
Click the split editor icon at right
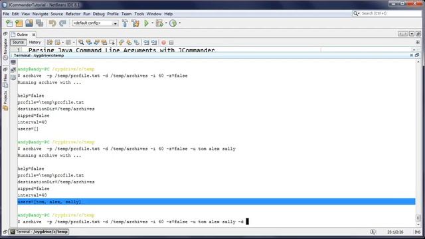click(418, 42)
